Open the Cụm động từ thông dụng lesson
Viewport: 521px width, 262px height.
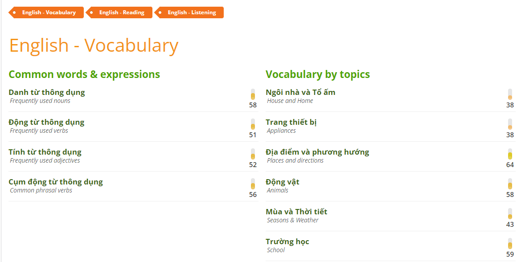tap(55, 181)
